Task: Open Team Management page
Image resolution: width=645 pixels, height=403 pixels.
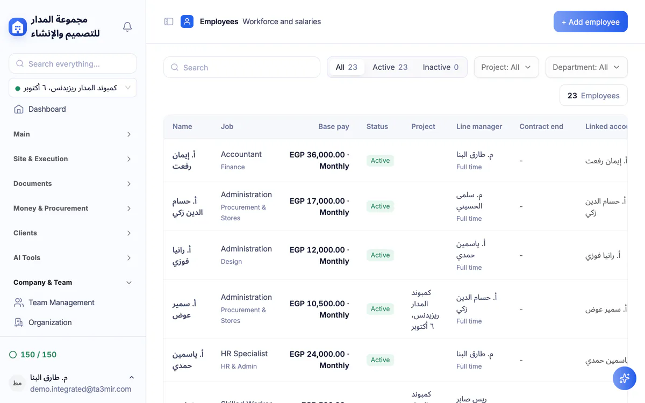Action: point(73,303)
